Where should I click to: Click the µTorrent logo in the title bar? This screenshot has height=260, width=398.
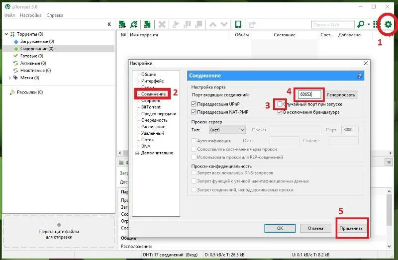click(x=7, y=6)
